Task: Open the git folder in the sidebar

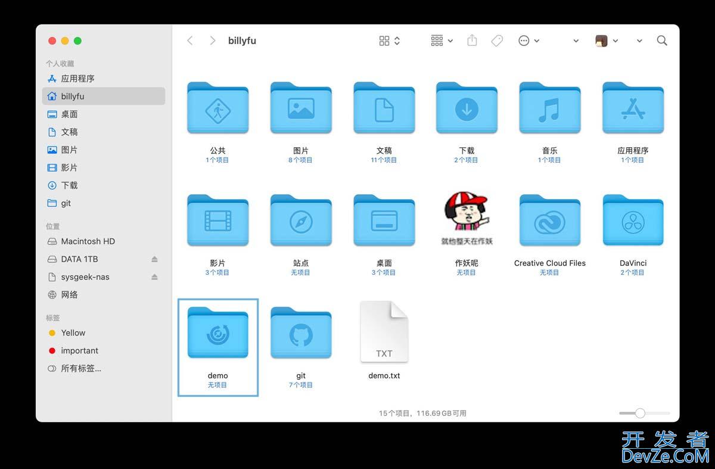Action: point(104,203)
